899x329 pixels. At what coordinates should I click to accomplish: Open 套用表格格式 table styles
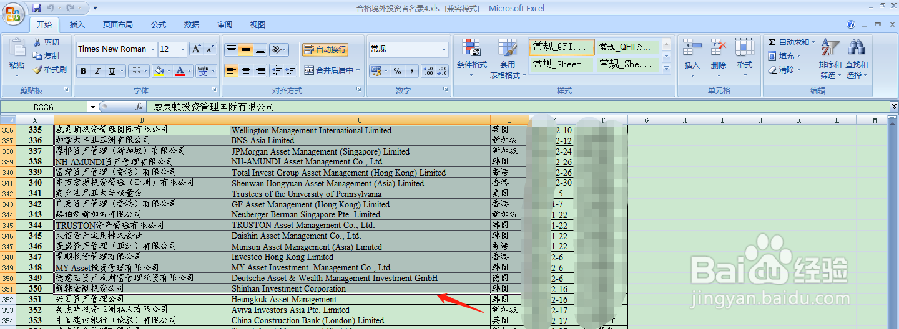click(508, 59)
